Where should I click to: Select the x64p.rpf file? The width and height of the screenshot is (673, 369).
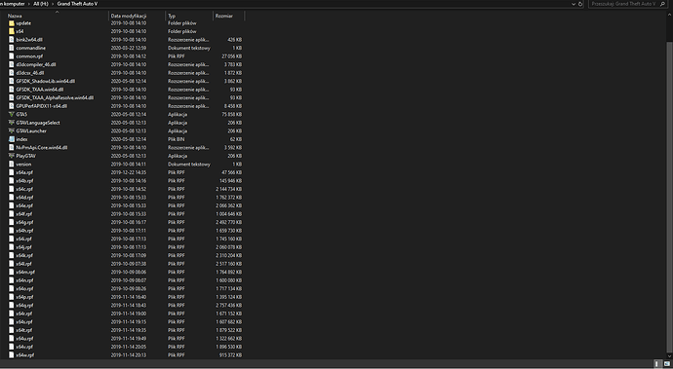(x=24, y=297)
